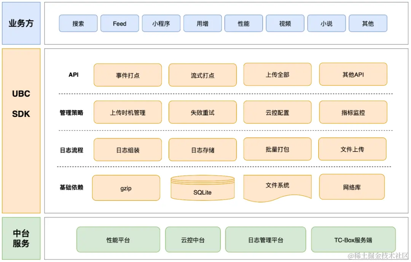Select the 小程序 business tab
The image size is (411, 262).
[x=161, y=23]
